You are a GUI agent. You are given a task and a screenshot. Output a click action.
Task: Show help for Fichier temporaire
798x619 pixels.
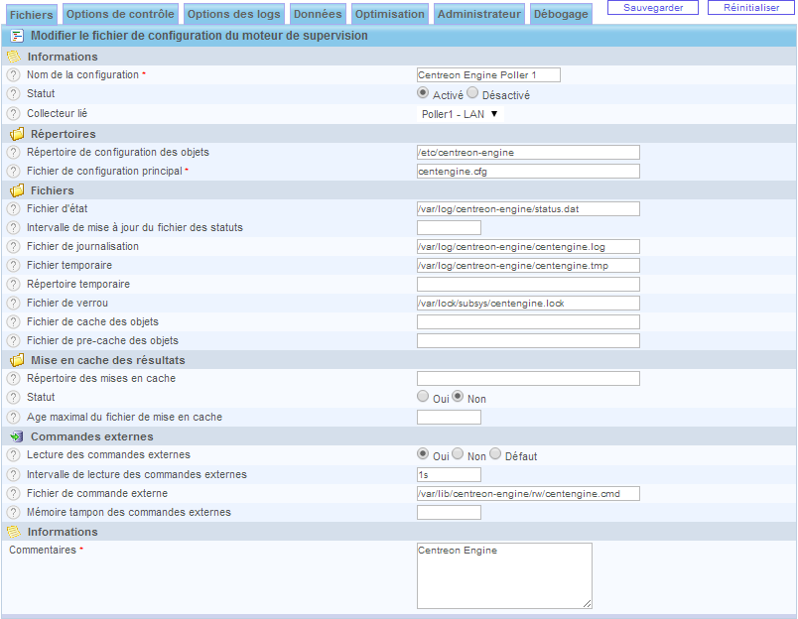(13, 266)
